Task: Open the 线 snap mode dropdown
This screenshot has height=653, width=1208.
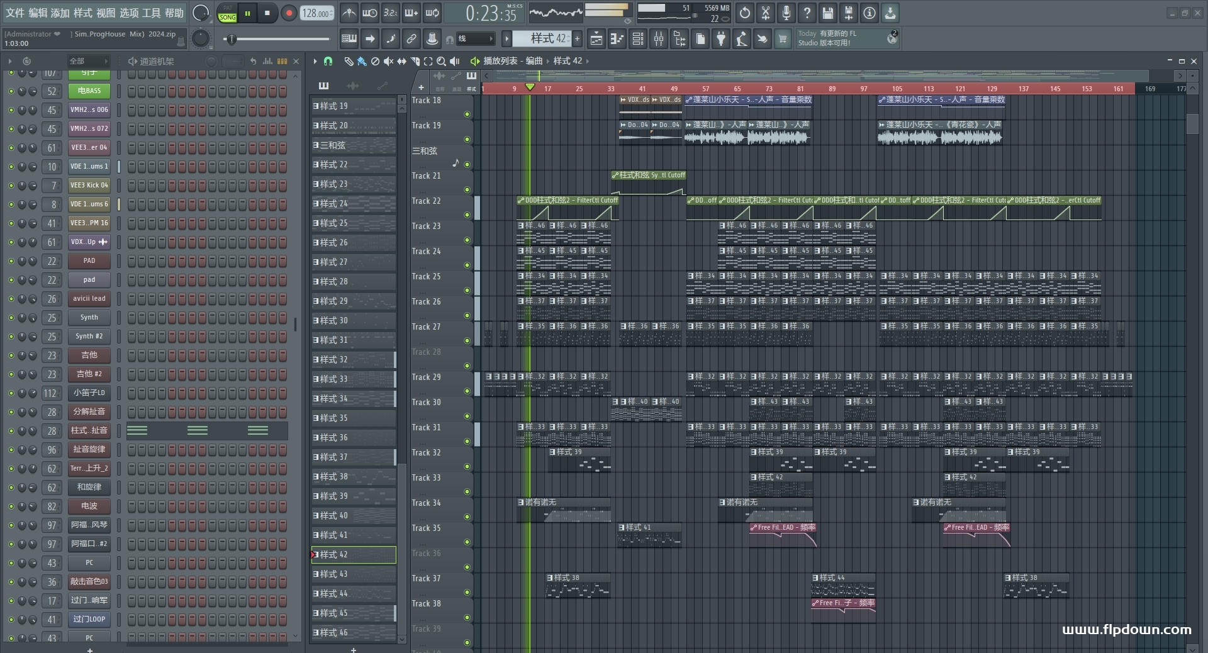Action: (475, 39)
